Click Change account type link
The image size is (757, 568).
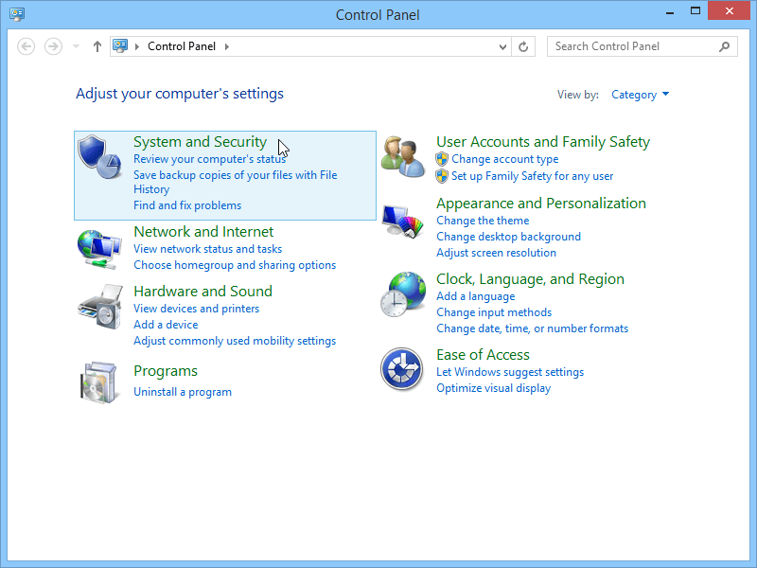click(505, 159)
